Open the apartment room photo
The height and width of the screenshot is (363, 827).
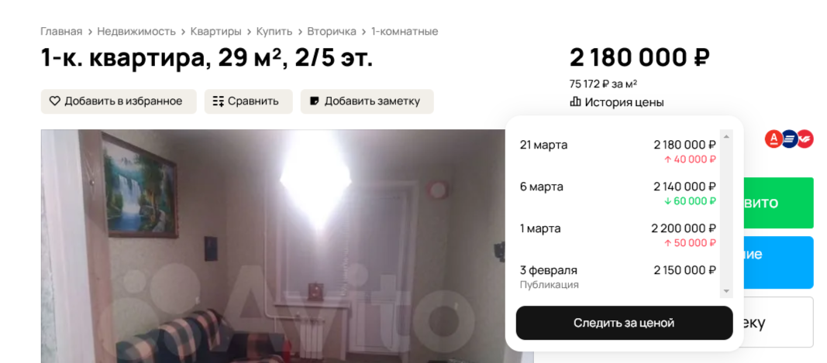click(x=273, y=246)
